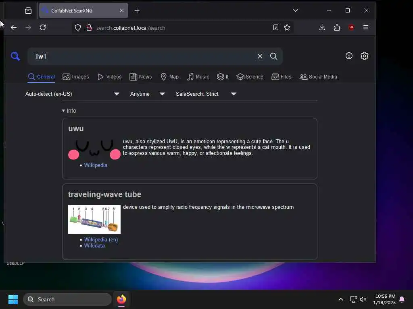List all tabs dropdown arrow
The width and height of the screenshot is (413, 309).
[296, 10]
